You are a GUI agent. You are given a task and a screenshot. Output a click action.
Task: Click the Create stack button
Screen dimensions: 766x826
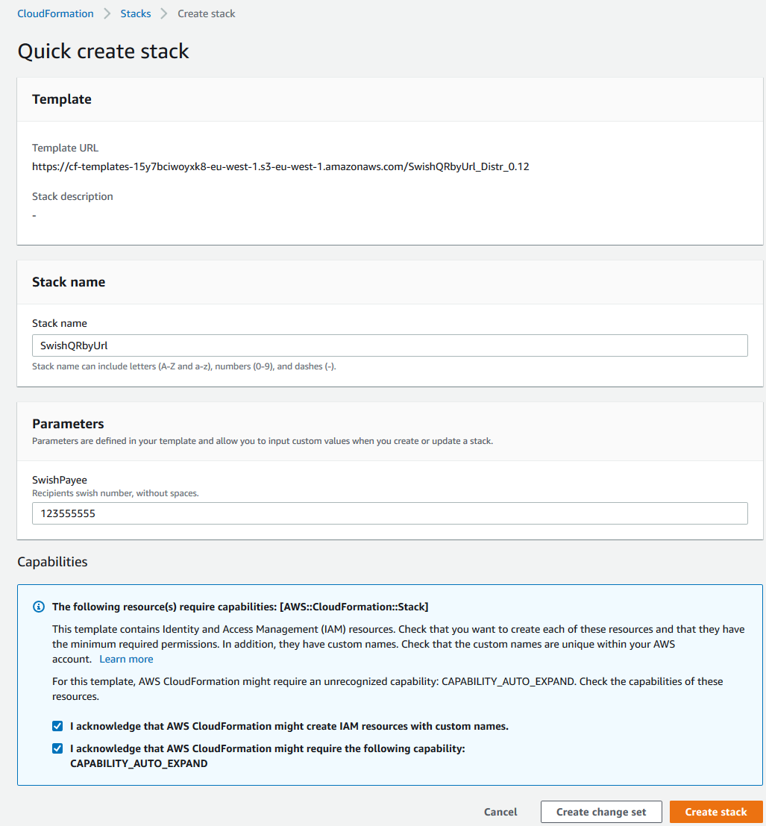[x=716, y=812]
